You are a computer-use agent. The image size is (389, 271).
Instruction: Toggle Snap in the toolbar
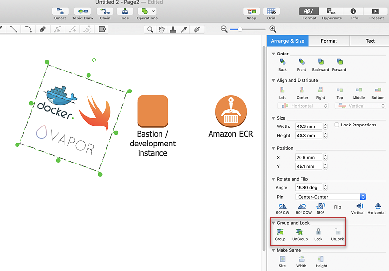point(251,11)
